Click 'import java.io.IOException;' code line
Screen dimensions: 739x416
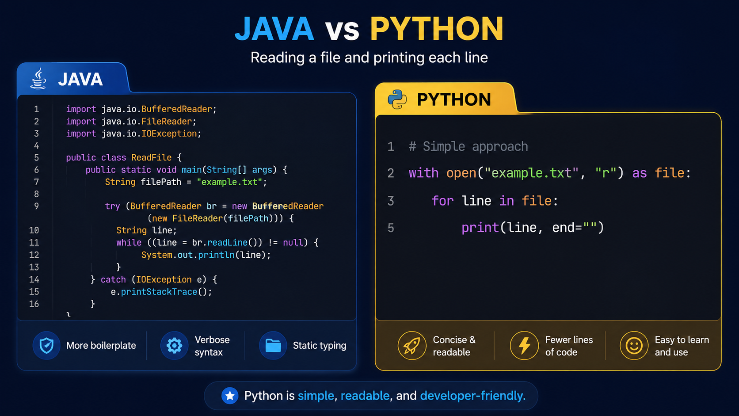(133, 134)
